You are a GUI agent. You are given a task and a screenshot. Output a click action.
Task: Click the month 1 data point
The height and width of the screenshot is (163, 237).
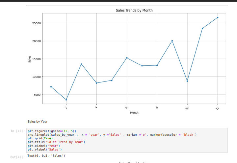51,87
